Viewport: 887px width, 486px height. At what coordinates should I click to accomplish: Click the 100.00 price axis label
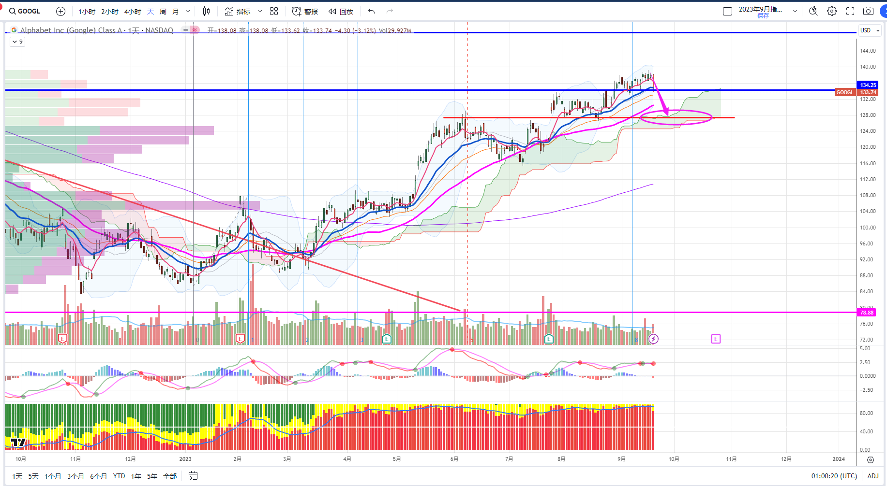point(868,228)
